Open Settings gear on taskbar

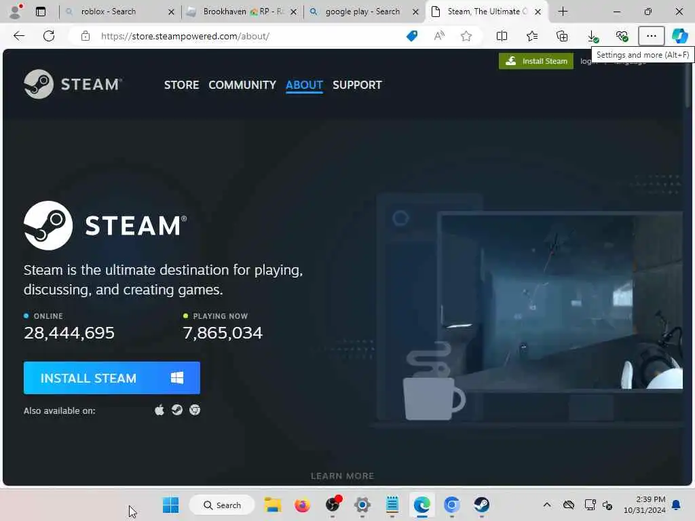click(362, 505)
